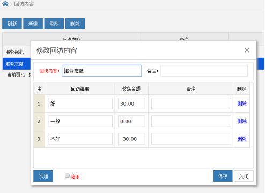Edit the 奖惩金额 field showing 0.00
This screenshot has width=265, height=193.
[x=131, y=121]
